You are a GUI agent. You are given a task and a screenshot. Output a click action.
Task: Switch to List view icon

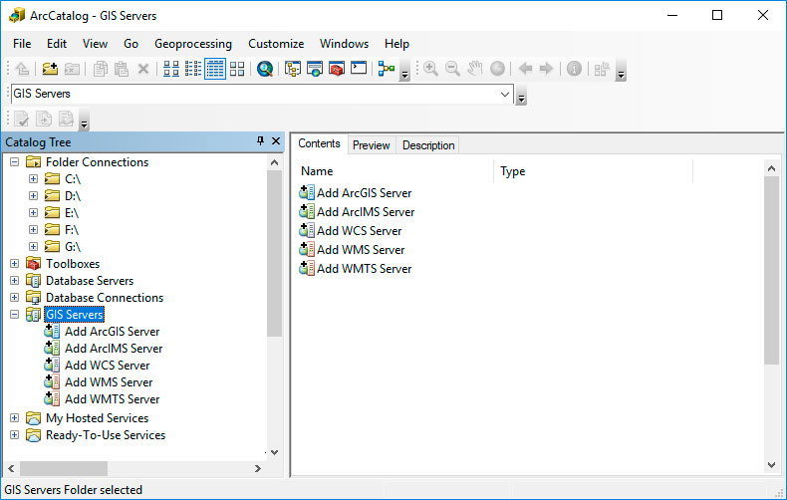tap(193, 69)
